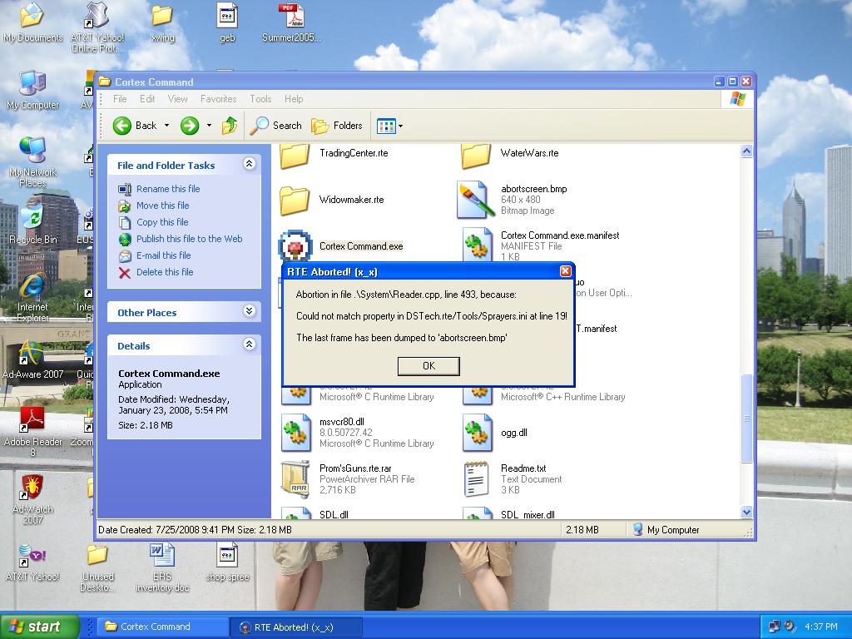The image size is (852, 639).
Task: Toggle the Folders pane button
Action: click(338, 126)
